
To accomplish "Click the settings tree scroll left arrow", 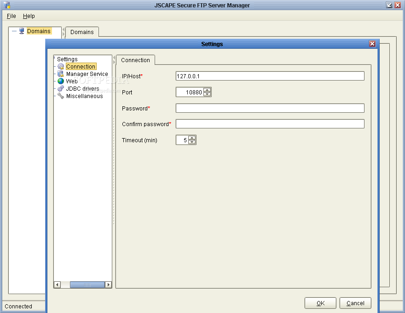I will click(x=58, y=285).
